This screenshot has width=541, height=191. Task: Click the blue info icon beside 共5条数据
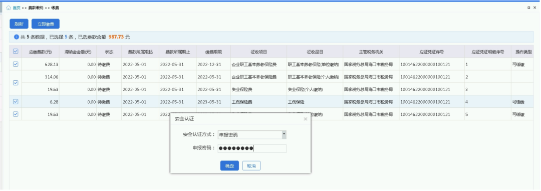pyautogui.click(x=16, y=37)
